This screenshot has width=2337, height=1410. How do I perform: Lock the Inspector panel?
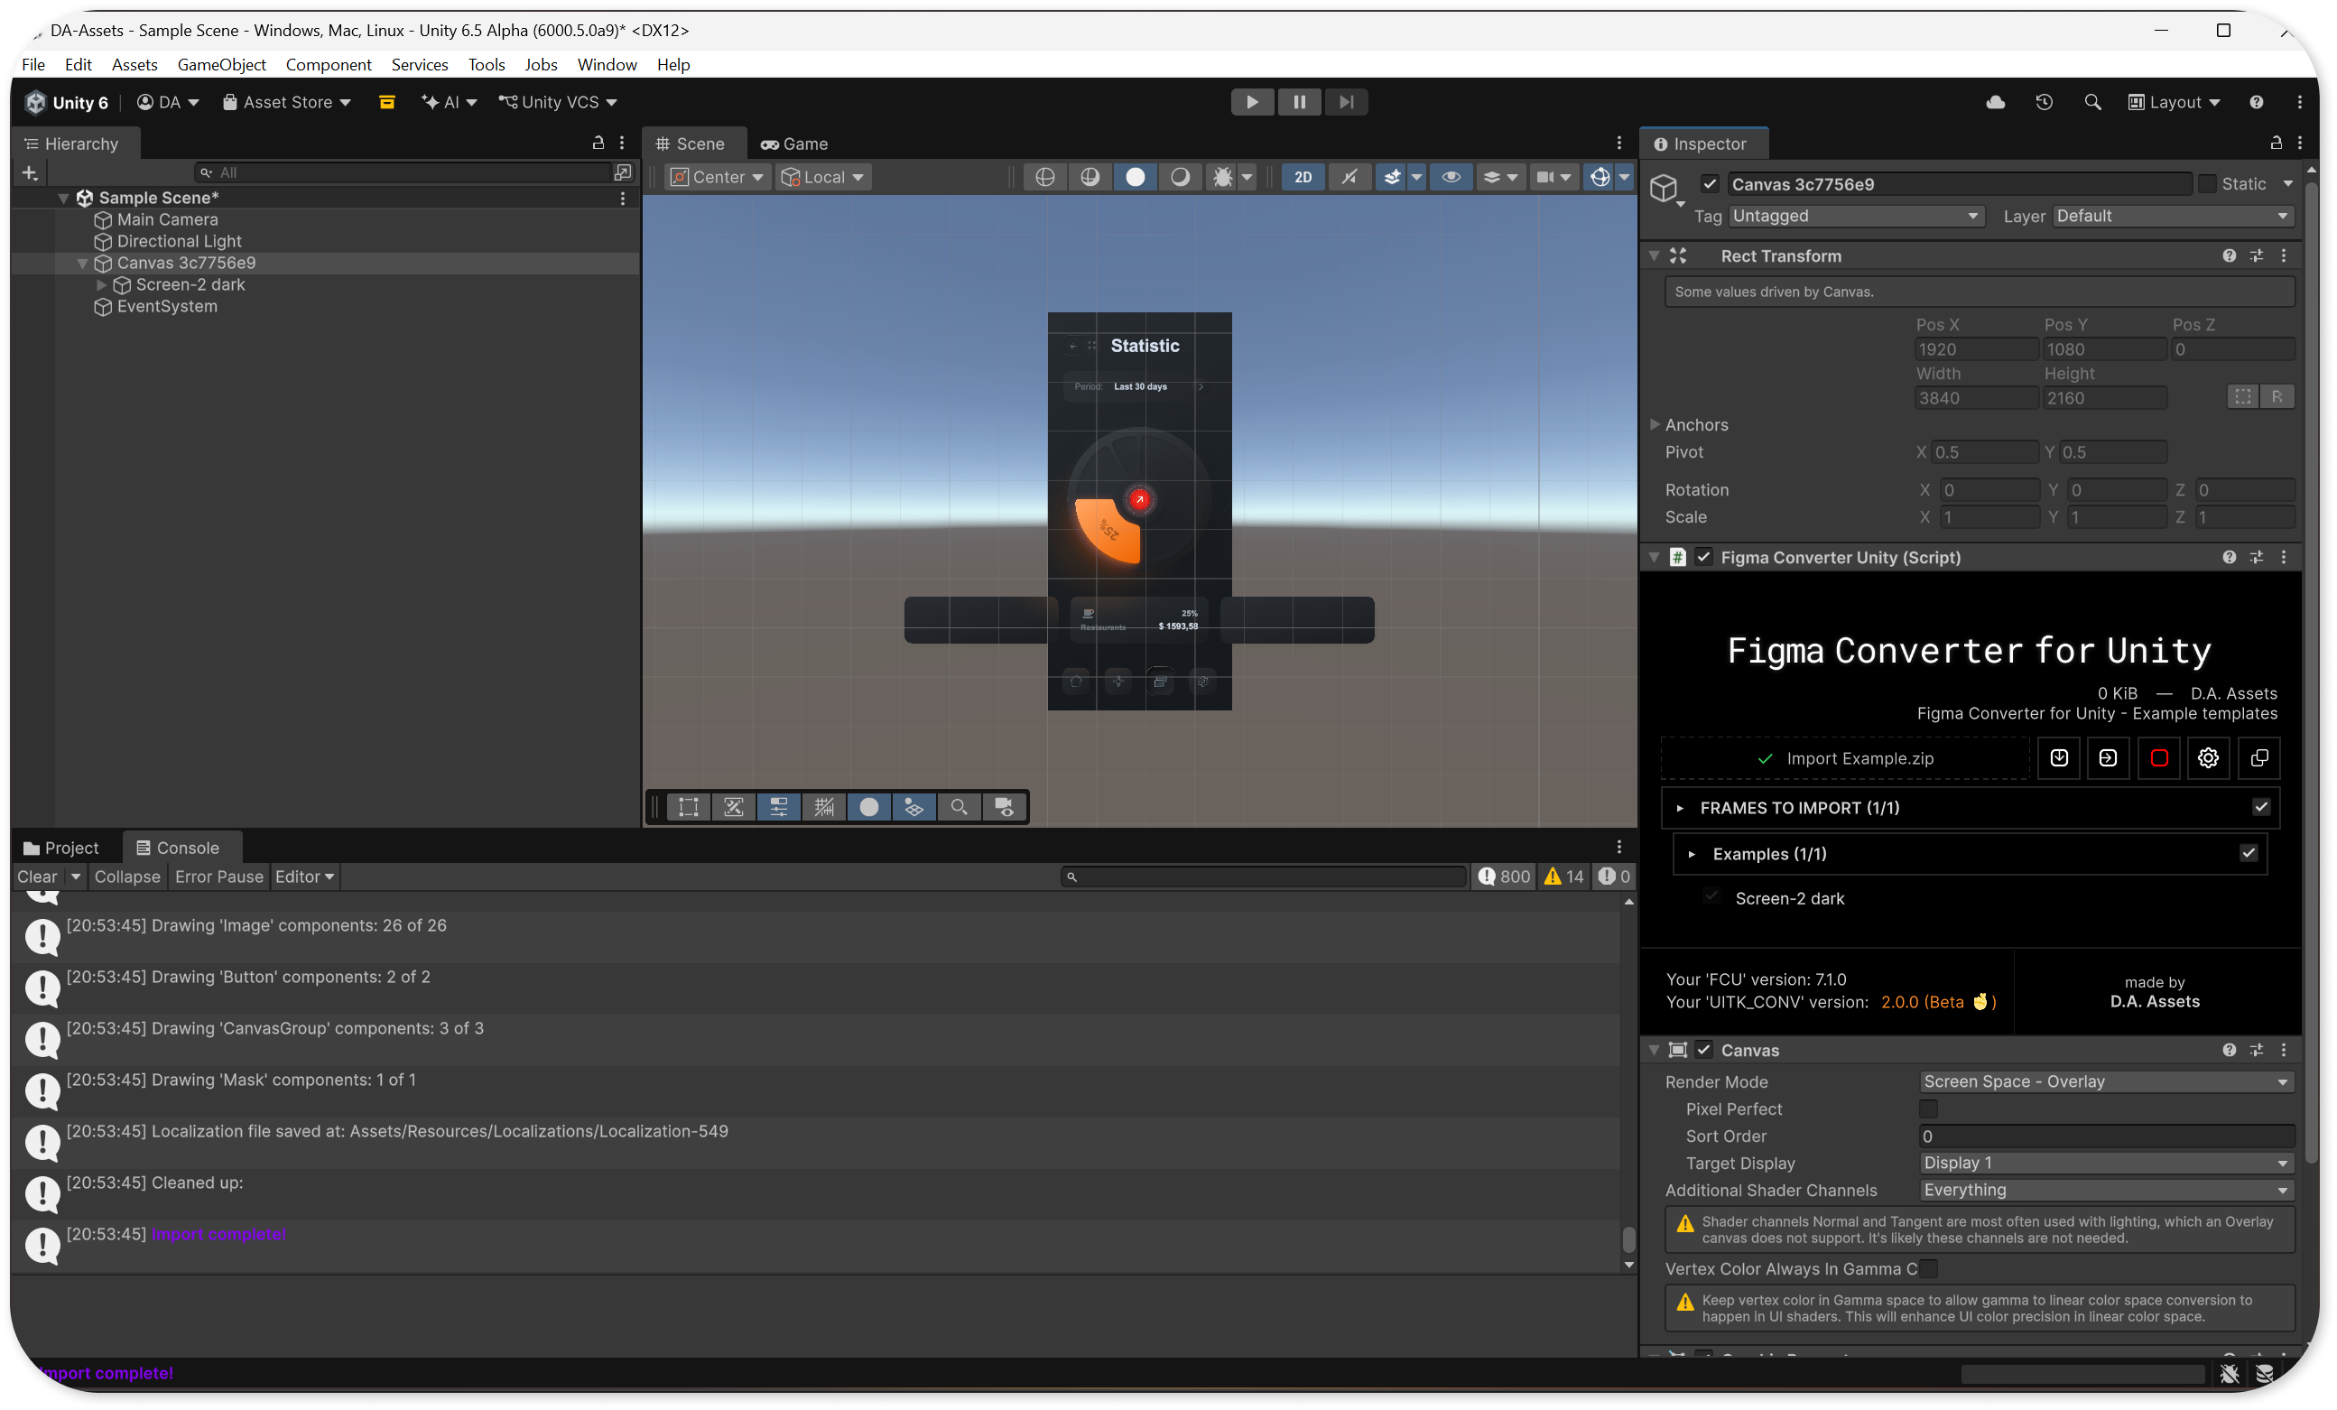pos(2276,144)
